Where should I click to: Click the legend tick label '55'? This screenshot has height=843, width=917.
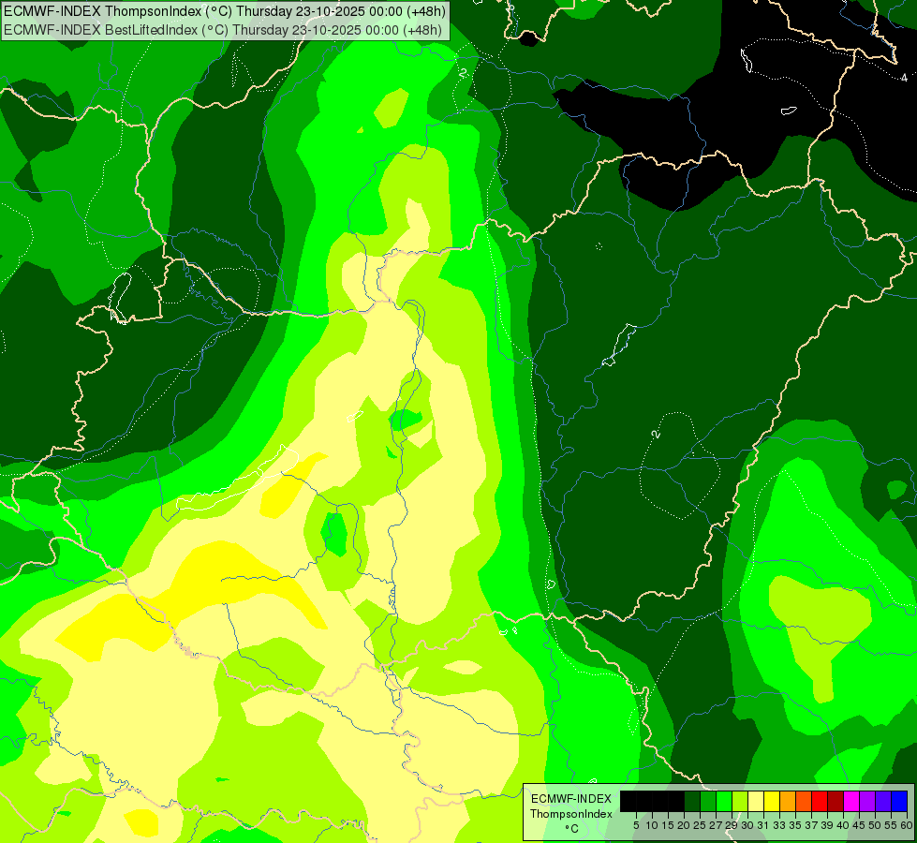tap(891, 825)
